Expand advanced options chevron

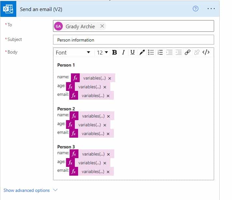pyautogui.click(x=55, y=190)
